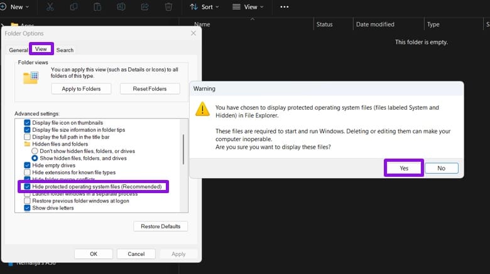Enable Restore previous folder windows at logon
This screenshot has width=490, height=274.
27,201
